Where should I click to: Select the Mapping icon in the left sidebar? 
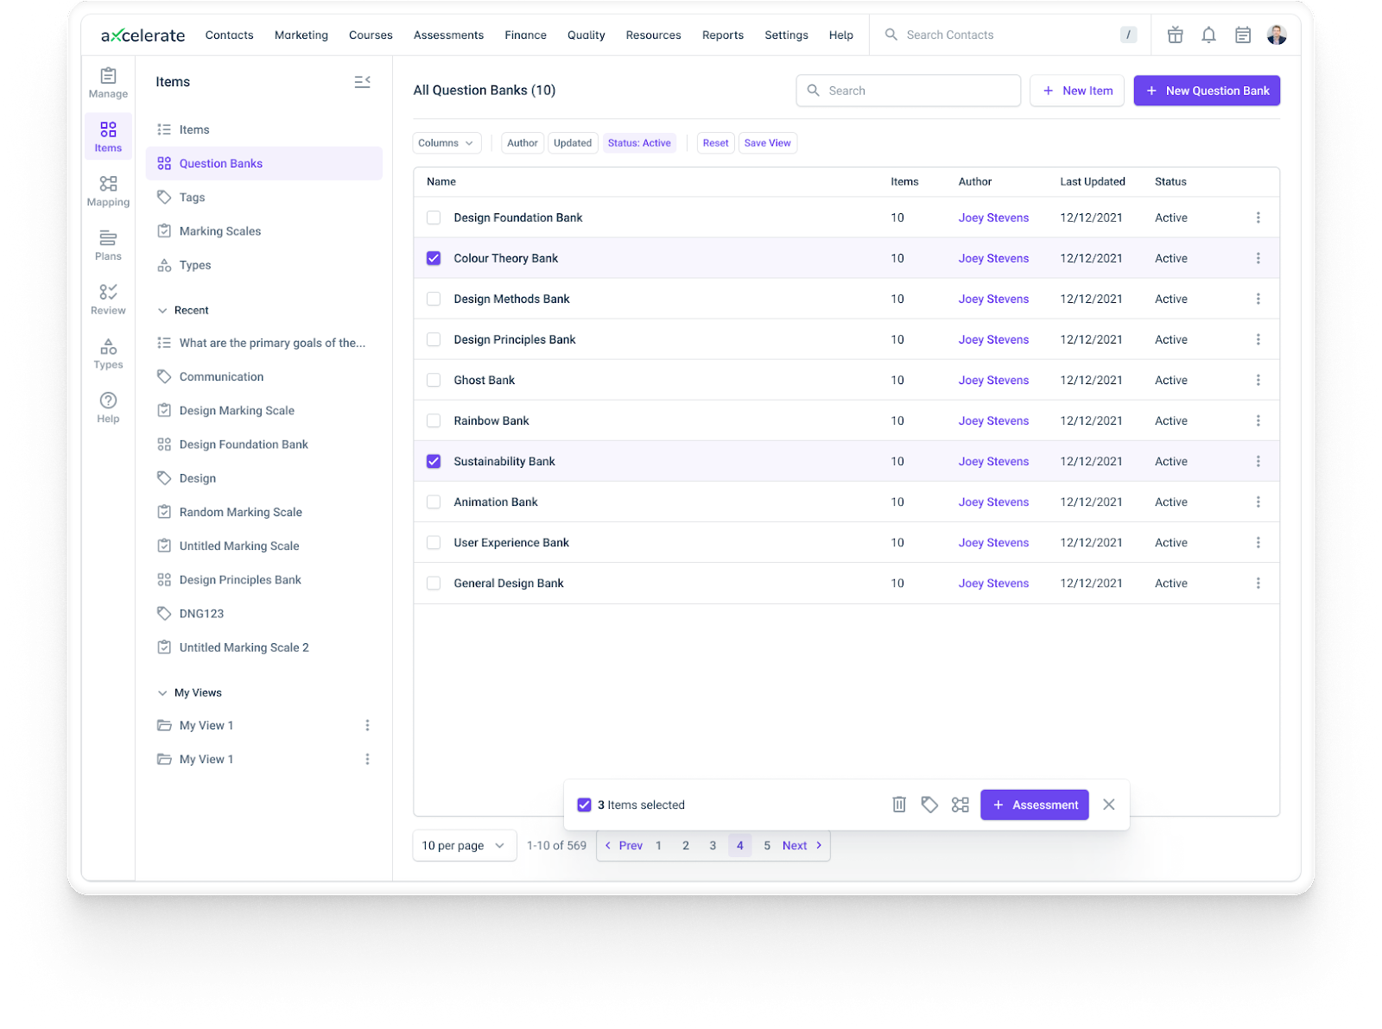pos(108,191)
